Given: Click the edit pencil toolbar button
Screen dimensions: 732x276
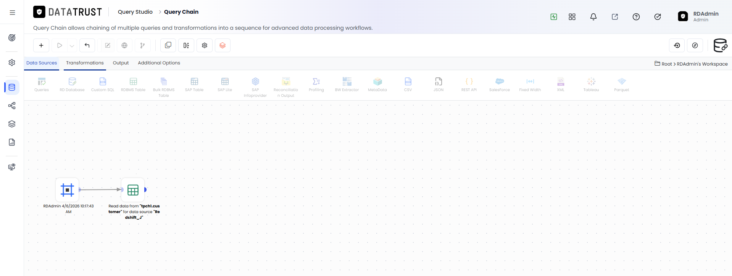Looking at the screenshot, I should pyautogui.click(x=108, y=45).
